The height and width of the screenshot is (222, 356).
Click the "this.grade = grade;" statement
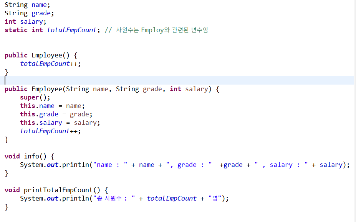(56, 114)
